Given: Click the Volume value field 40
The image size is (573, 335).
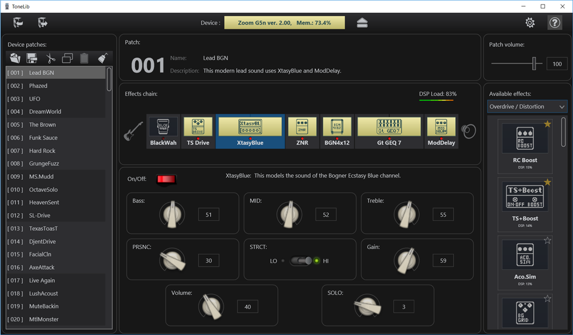Looking at the screenshot, I should (248, 307).
